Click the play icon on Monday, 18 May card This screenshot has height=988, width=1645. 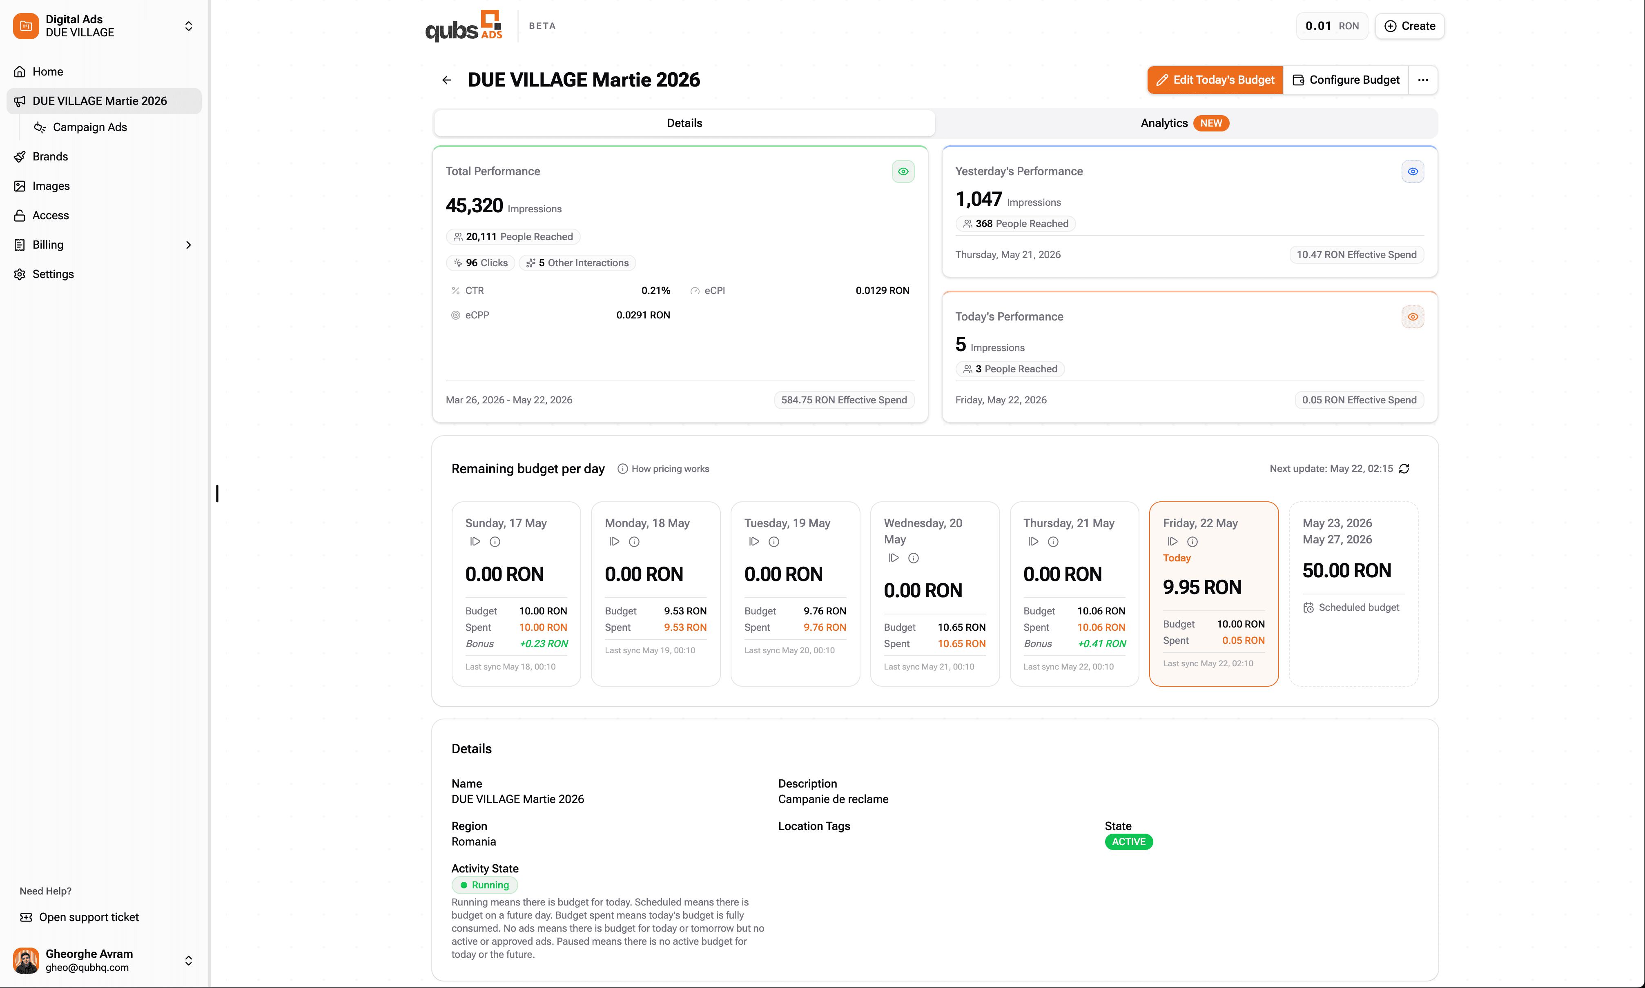(615, 542)
